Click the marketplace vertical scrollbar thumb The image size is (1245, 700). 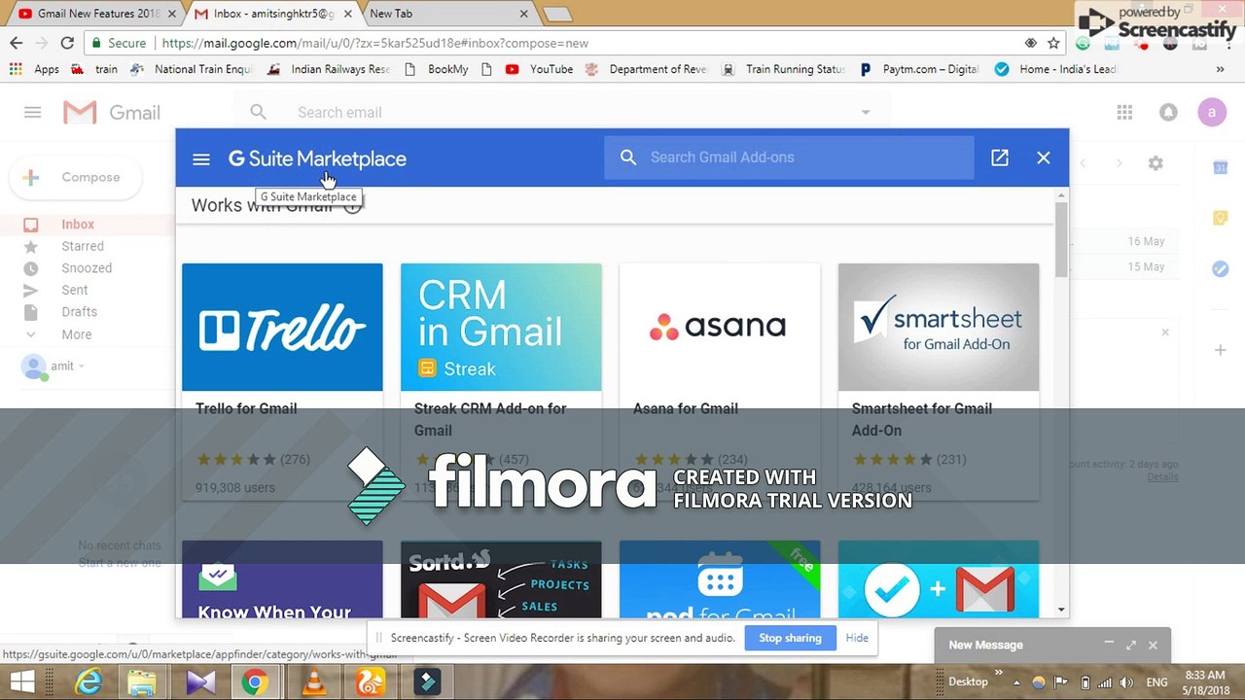1061,241
